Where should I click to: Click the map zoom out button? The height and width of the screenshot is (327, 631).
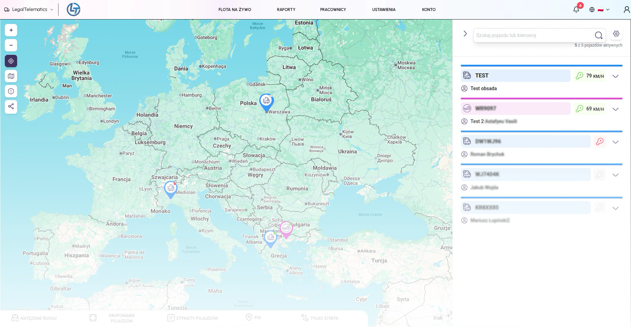pos(11,45)
